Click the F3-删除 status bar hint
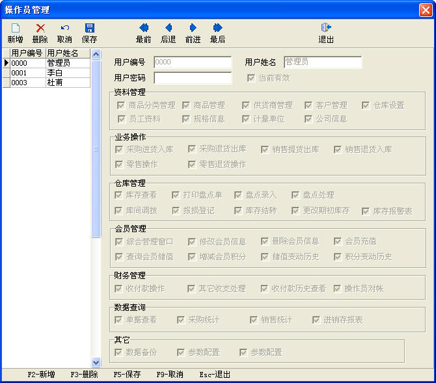 pyautogui.click(x=84, y=375)
